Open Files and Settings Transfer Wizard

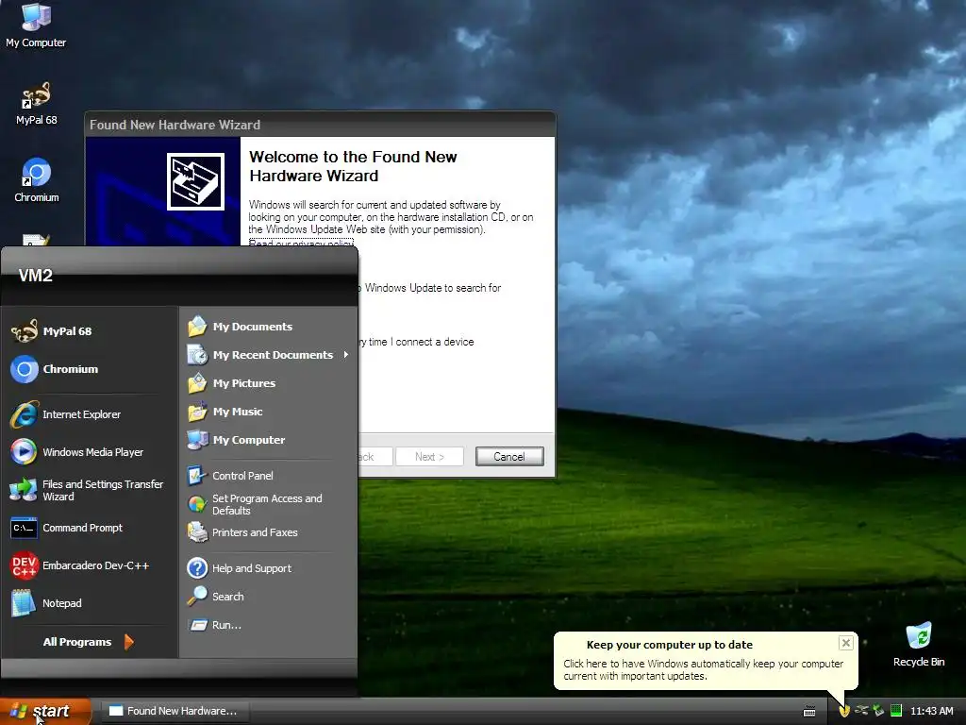(90, 490)
